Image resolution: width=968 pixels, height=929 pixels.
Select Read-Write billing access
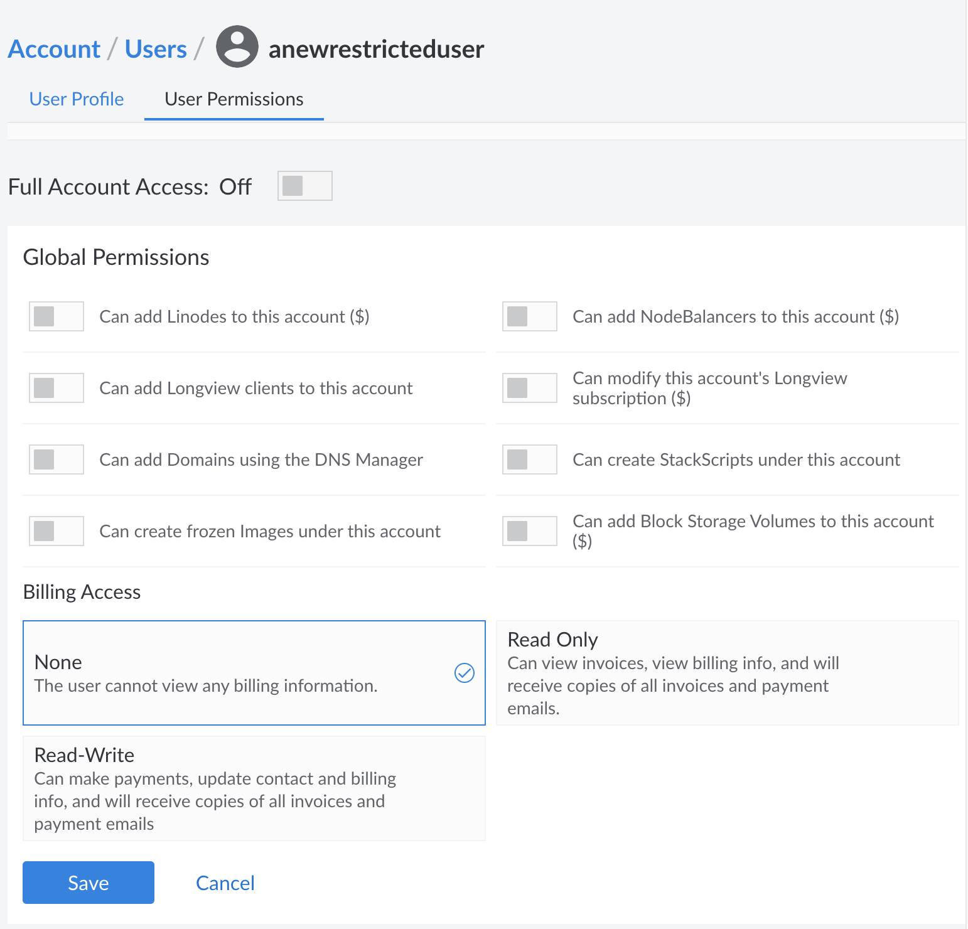pos(254,788)
